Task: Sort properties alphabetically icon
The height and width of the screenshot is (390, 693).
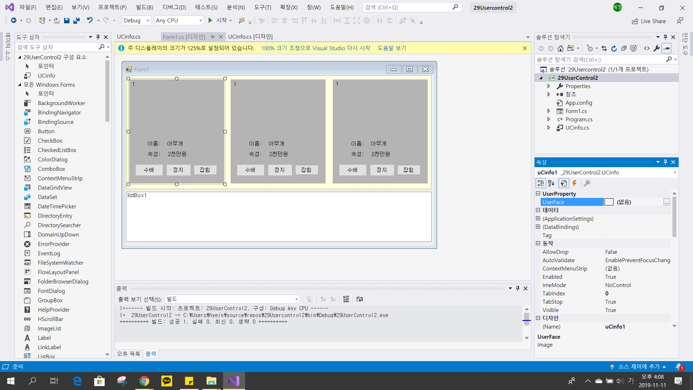Action: [x=551, y=183]
